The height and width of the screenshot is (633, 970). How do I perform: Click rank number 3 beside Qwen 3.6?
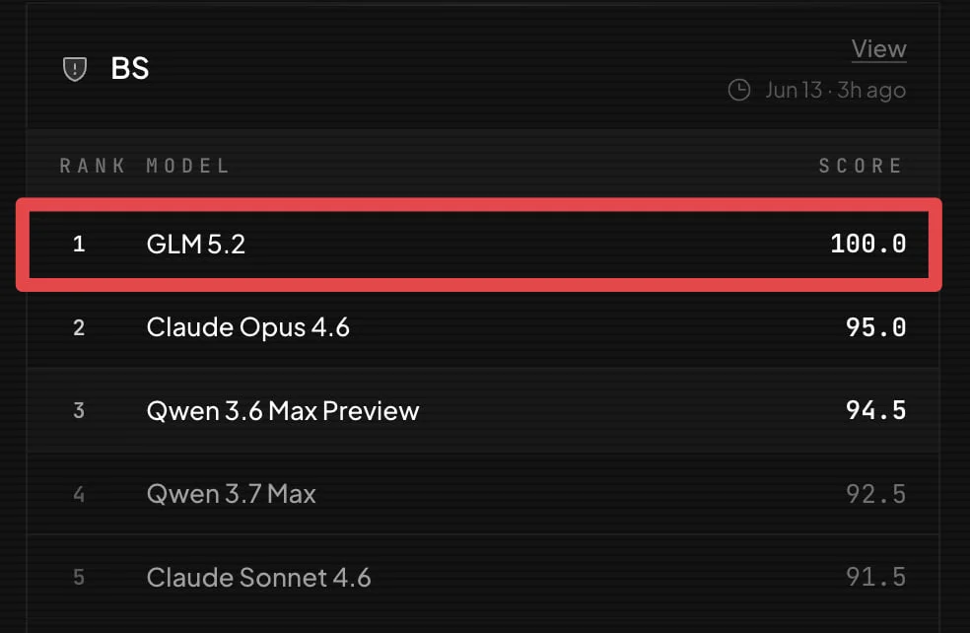79,411
